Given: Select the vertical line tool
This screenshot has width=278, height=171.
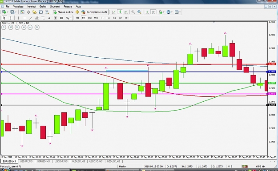Looking at the screenshot, I should click(x=18, y=18).
